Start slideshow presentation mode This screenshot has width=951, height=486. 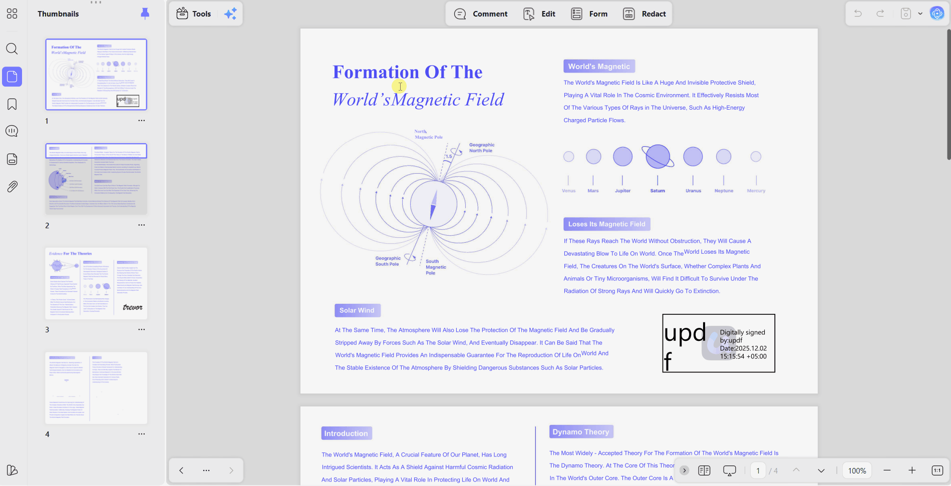pos(730,470)
